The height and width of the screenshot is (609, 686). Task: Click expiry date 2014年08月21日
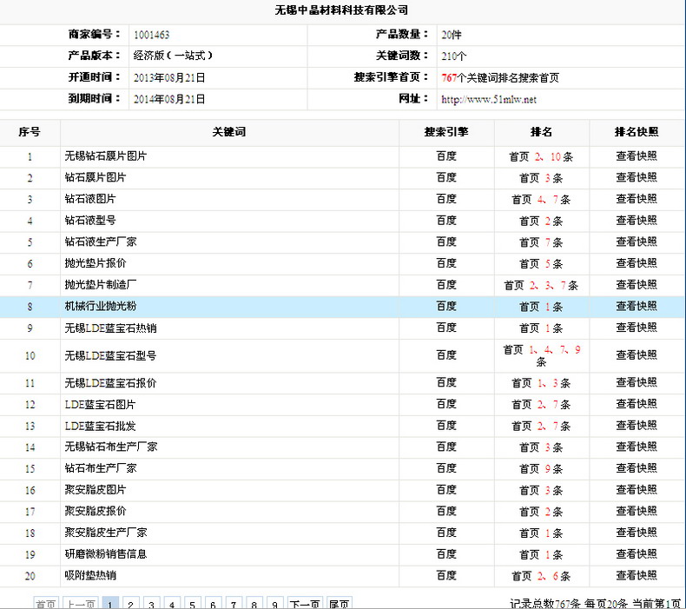pyautogui.click(x=169, y=99)
